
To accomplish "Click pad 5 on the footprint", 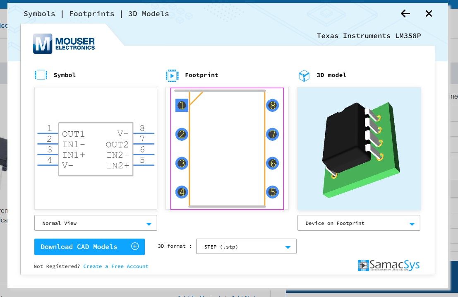I will (x=272, y=192).
